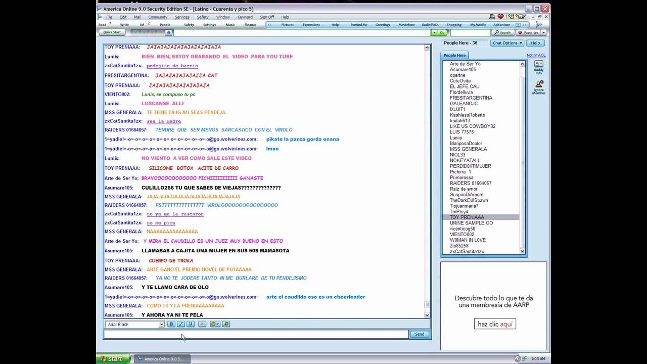647x364 pixels.
Task: Click the red heart icon in menu bar
Action: click(x=500, y=17)
